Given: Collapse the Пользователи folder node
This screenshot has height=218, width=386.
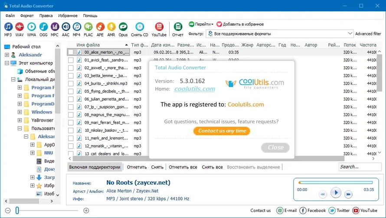Looking at the screenshot, I should (20, 128).
